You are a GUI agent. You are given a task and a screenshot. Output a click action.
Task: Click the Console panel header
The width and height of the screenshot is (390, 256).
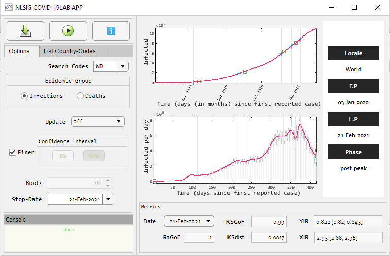point(69,220)
